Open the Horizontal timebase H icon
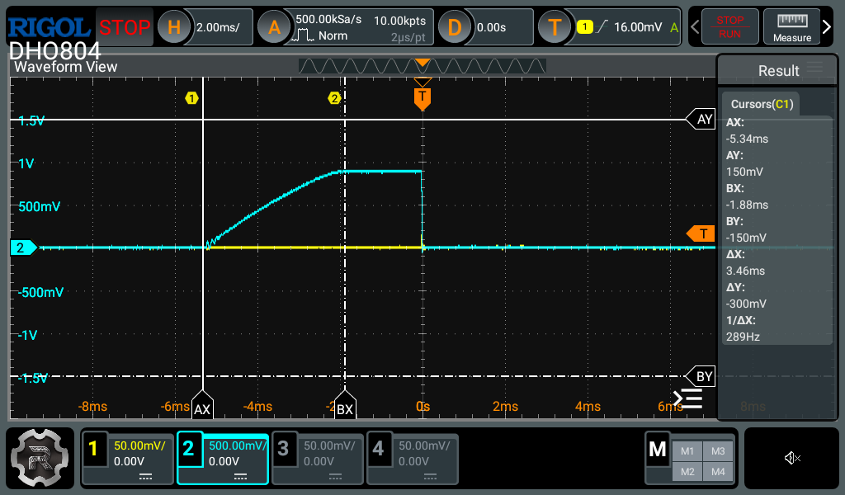The height and width of the screenshot is (495, 845). pyautogui.click(x=173, y=27)
